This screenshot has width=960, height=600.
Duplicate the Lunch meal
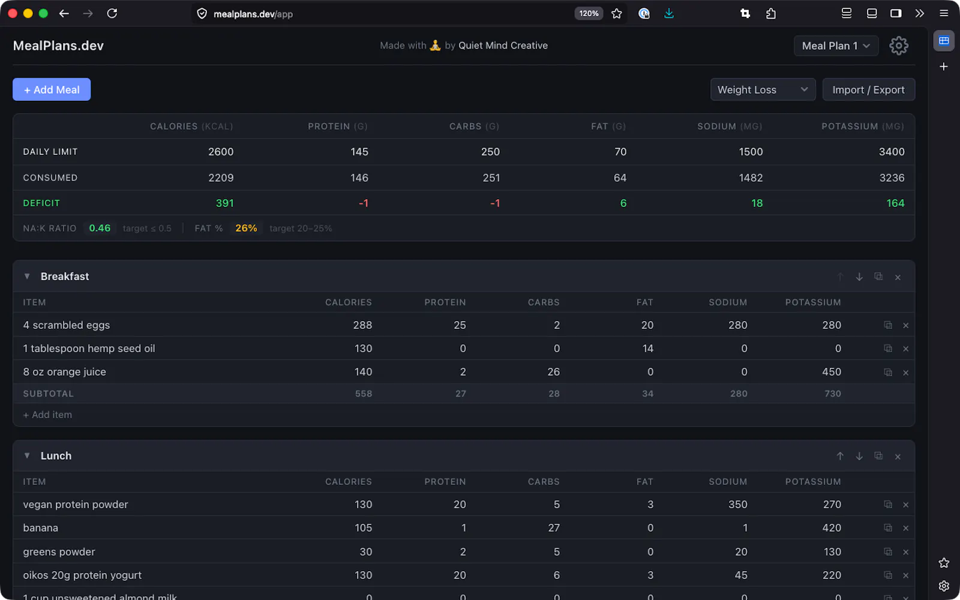[878, 456]
